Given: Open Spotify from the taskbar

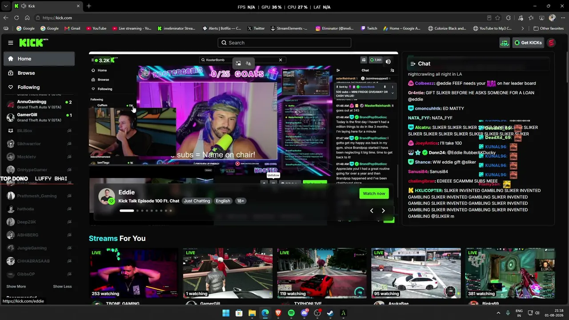Looking at the screenshot, I should coord(291,313).
